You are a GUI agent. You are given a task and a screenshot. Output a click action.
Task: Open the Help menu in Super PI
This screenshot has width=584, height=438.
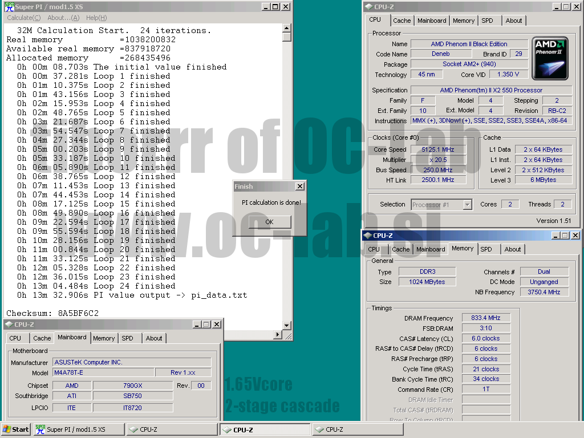[96, 18]
